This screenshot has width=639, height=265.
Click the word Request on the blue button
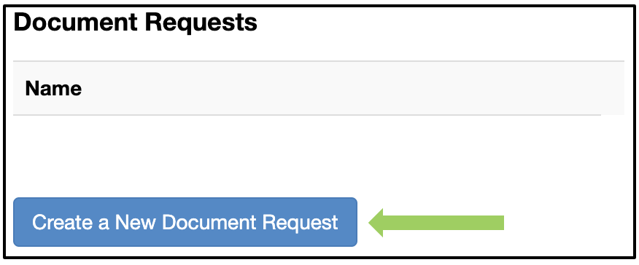tap(300, 223)
